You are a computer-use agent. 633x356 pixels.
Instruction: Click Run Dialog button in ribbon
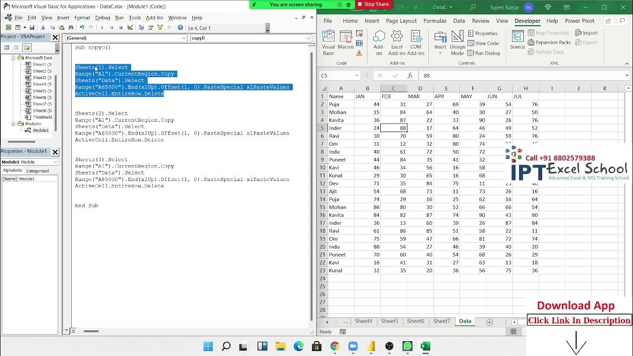point(483,53)
